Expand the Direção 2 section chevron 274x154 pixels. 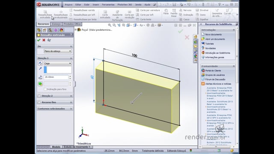71,96
